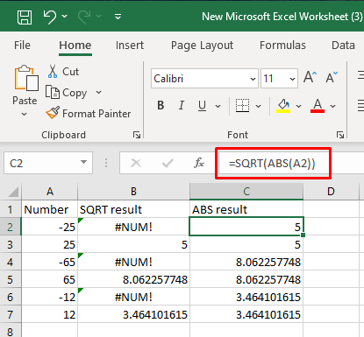364x337 pixels.
Task: Activate the Format Painter brush
Action: pos(89,114)
